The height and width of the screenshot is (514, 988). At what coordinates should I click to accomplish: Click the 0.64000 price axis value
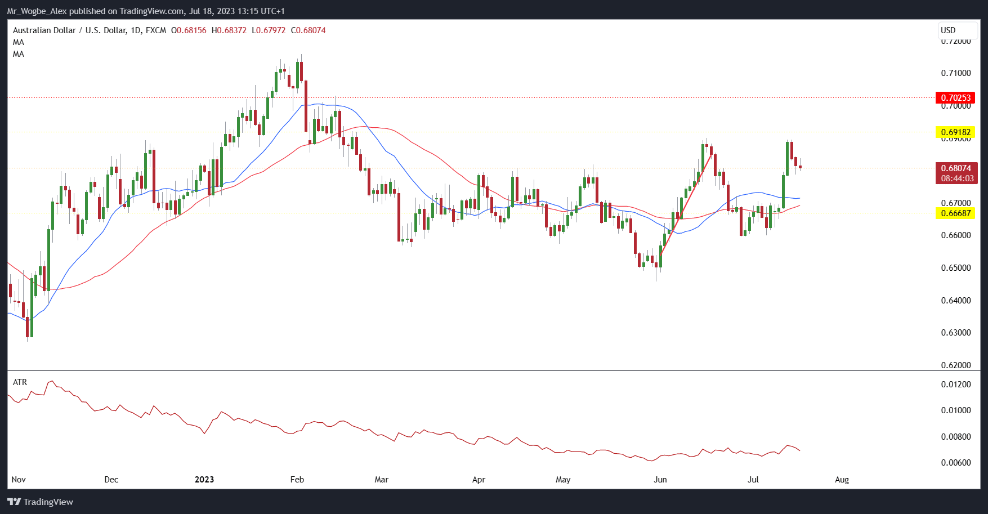(956, 301)
